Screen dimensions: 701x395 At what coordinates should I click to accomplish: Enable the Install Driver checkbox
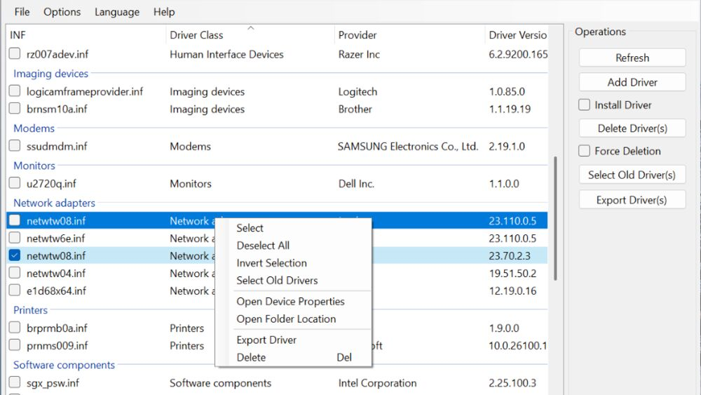coord(585,105)
